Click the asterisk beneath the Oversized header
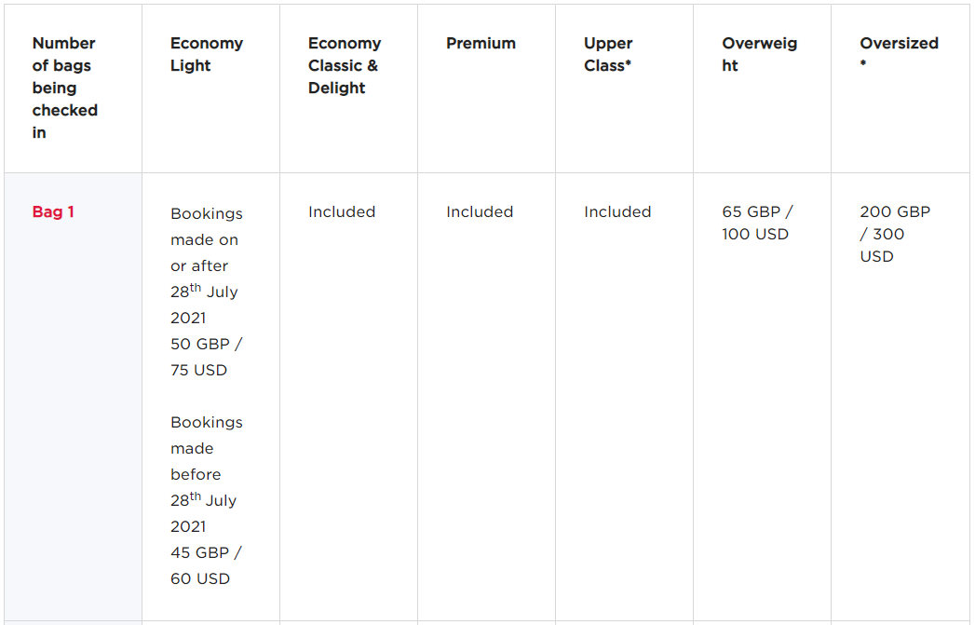975x625 pixels. (863, 65)
